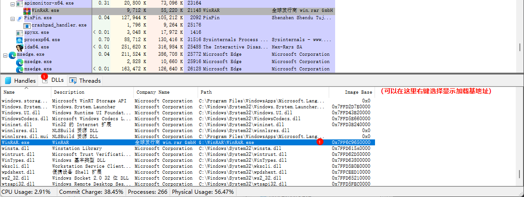Select the winnlsres.dll.mui row
Image resolution: width=524 pixels, height=197 pixels.
click(x=188, y=137)
